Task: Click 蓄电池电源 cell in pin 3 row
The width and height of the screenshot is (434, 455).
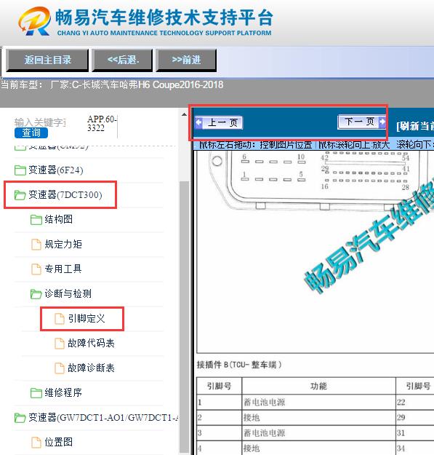Action: 318,433
